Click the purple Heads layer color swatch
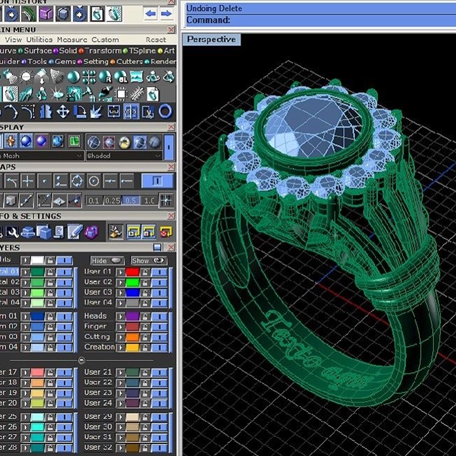456x456 pixels. (x=133, y=317)
